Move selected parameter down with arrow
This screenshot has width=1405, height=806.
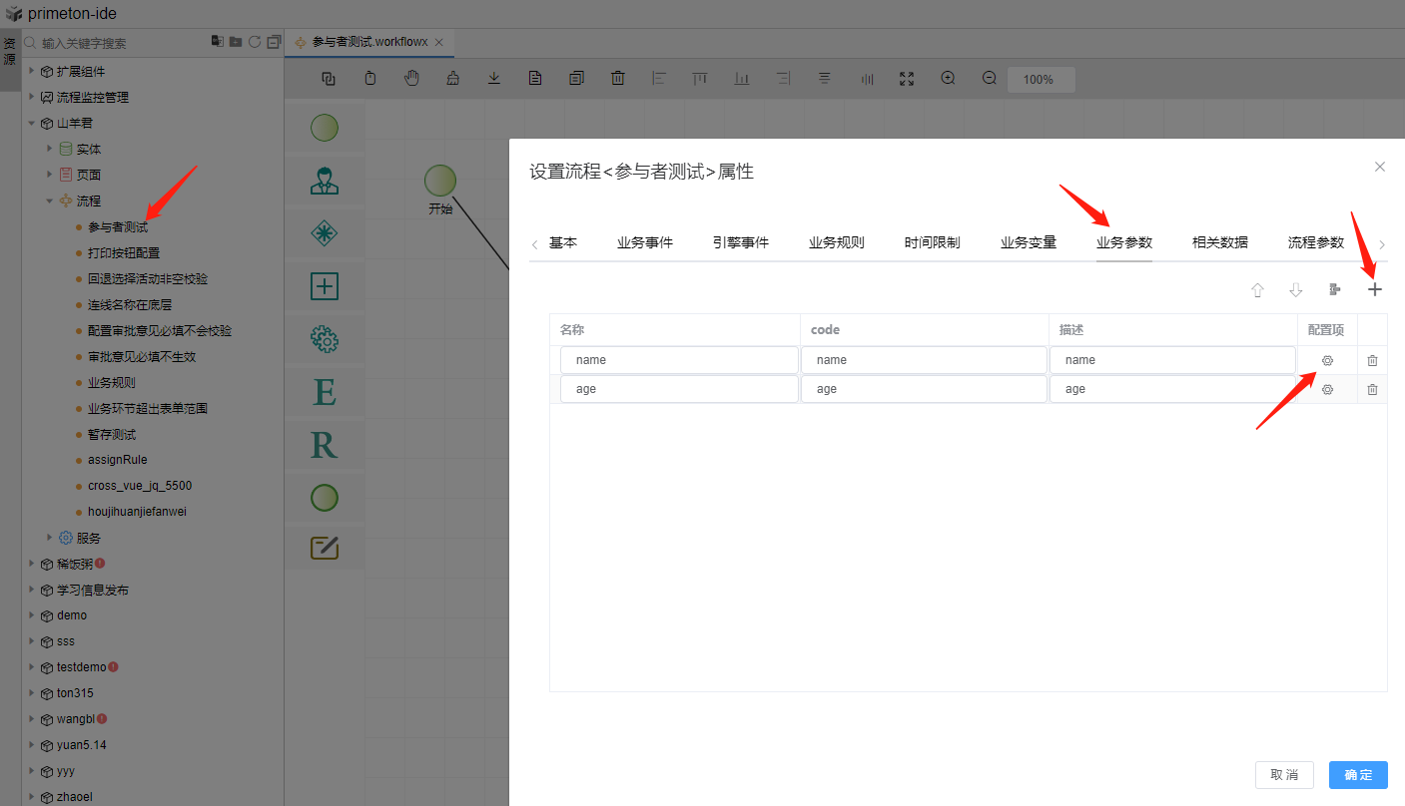pos(1296,290)
